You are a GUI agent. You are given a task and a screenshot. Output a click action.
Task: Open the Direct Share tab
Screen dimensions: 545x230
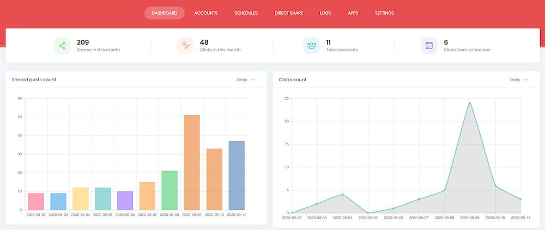click(288, 13)
